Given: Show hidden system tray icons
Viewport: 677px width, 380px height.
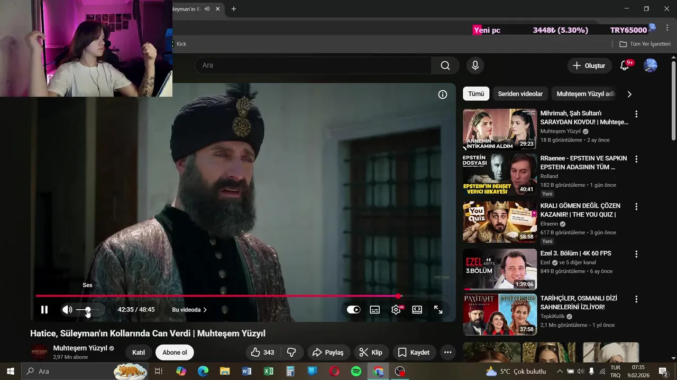Looking at the screenshot, I should click(560, 371).
